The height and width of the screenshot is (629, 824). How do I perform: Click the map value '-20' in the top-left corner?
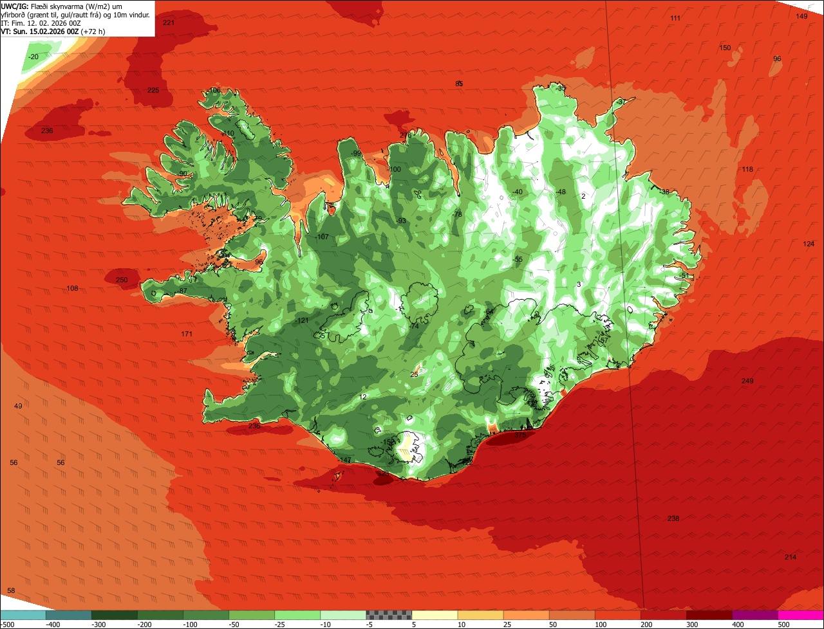(x=33, y=57)
